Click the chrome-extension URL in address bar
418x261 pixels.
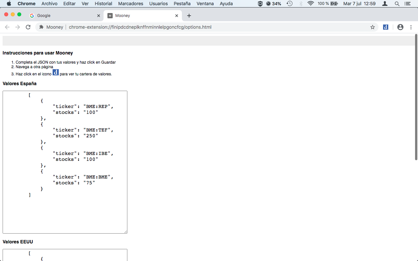pos(140,27)
